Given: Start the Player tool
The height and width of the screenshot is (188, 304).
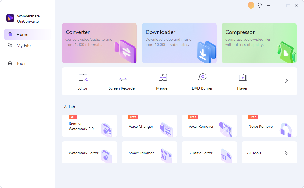Looking at the screenshot, I should pyautogui.click(x=242, y=81).
